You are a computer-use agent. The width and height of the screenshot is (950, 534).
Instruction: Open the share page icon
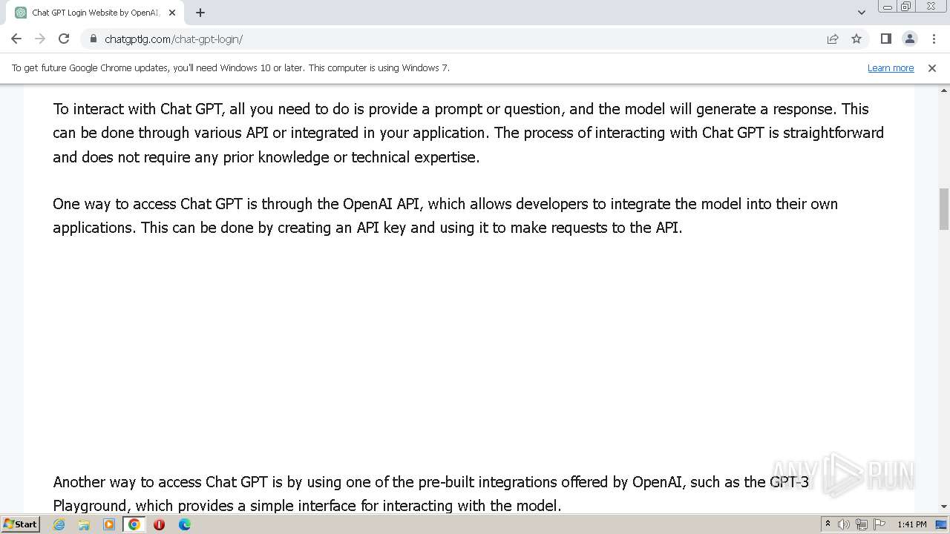(833, 39)
